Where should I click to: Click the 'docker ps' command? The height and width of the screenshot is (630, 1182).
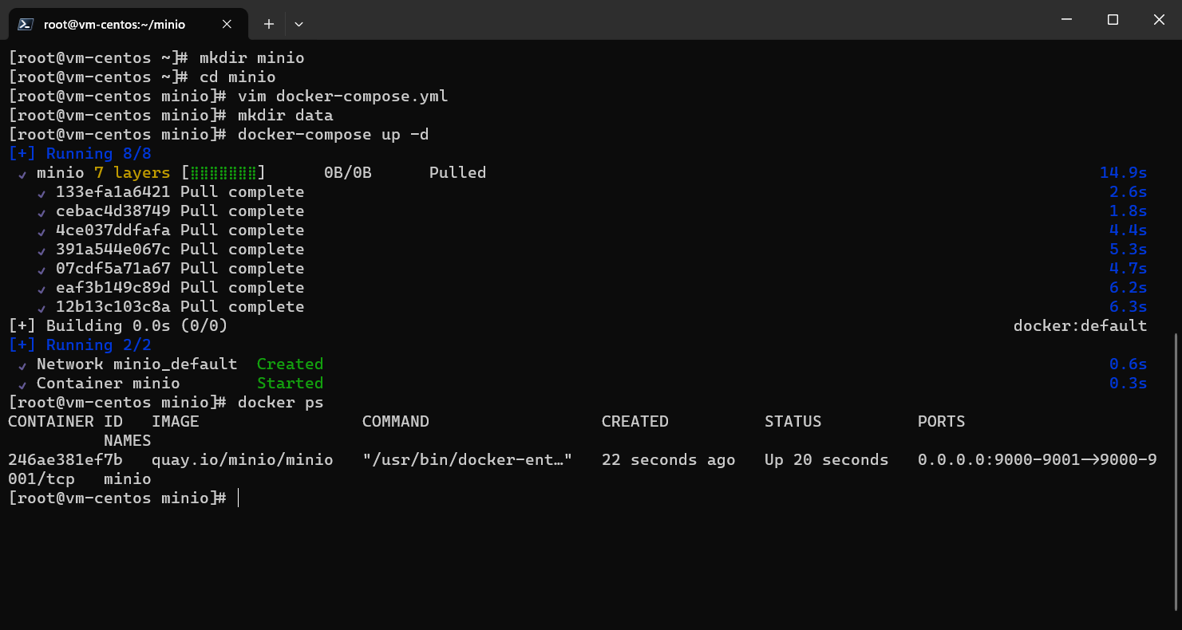[281, 403]
